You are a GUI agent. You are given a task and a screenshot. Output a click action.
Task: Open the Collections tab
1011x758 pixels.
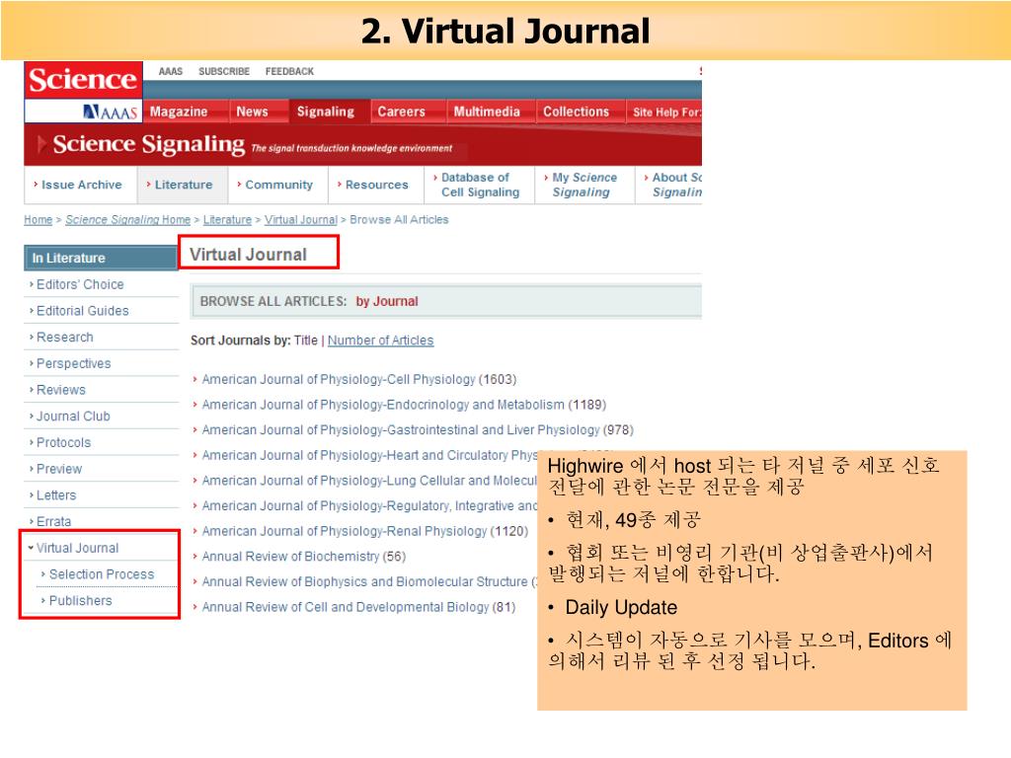[576, 112]
